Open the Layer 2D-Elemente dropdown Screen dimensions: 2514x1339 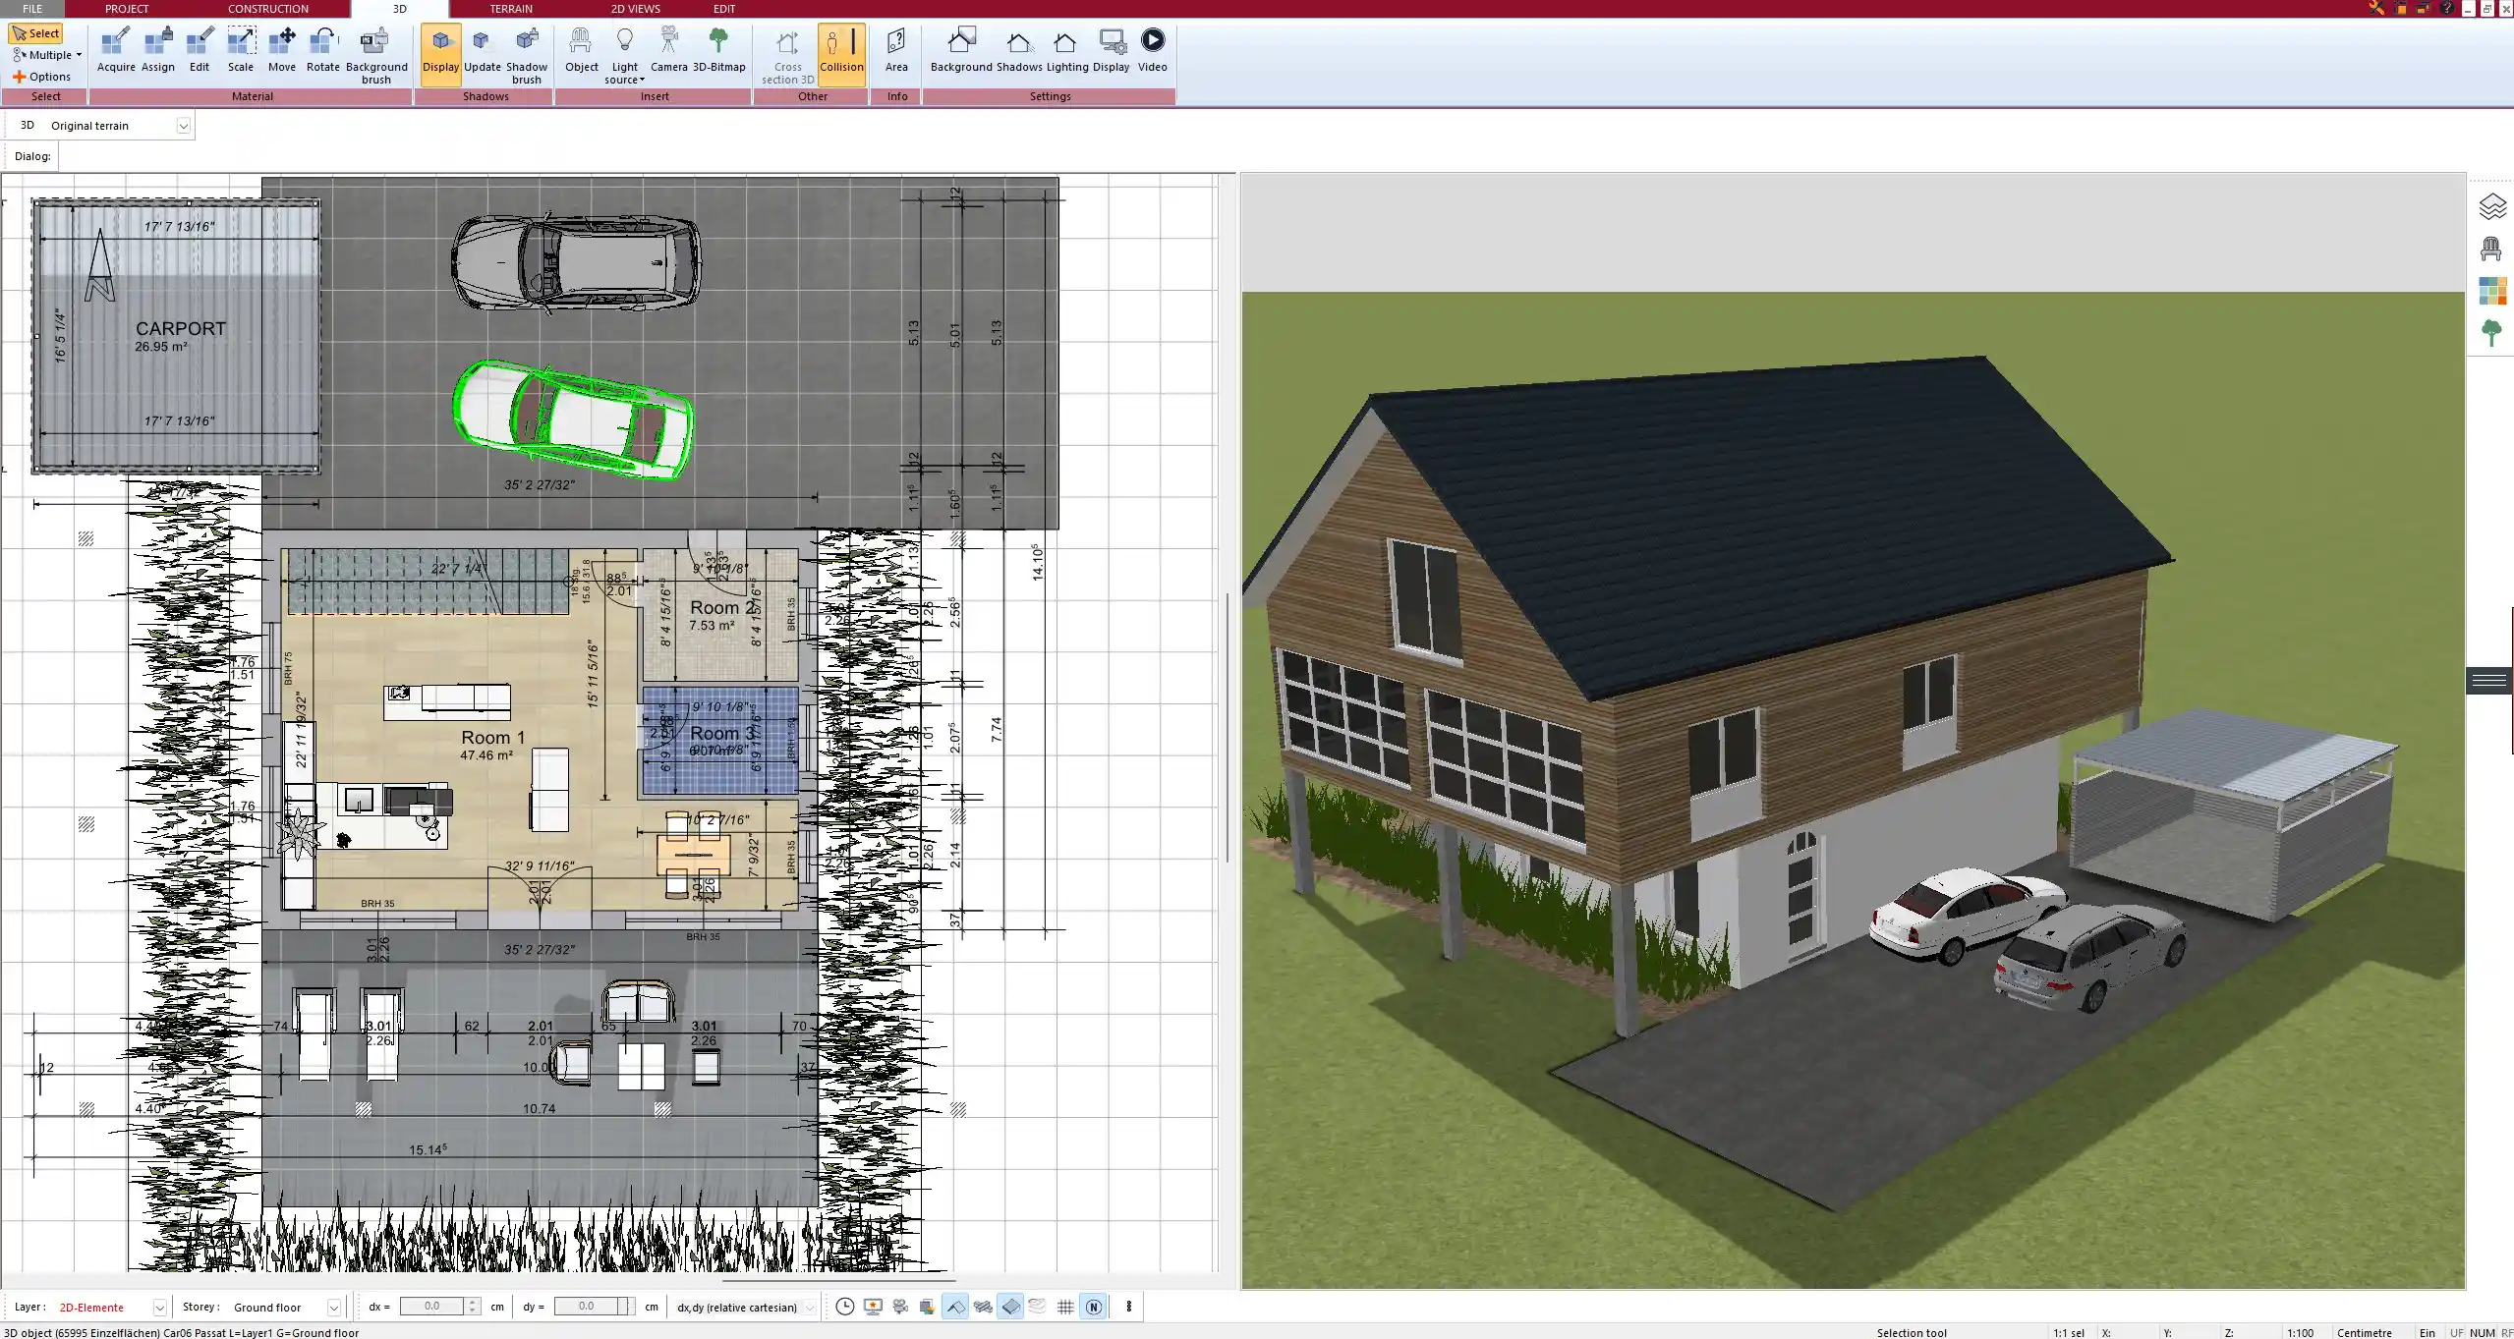[159, 1308]
